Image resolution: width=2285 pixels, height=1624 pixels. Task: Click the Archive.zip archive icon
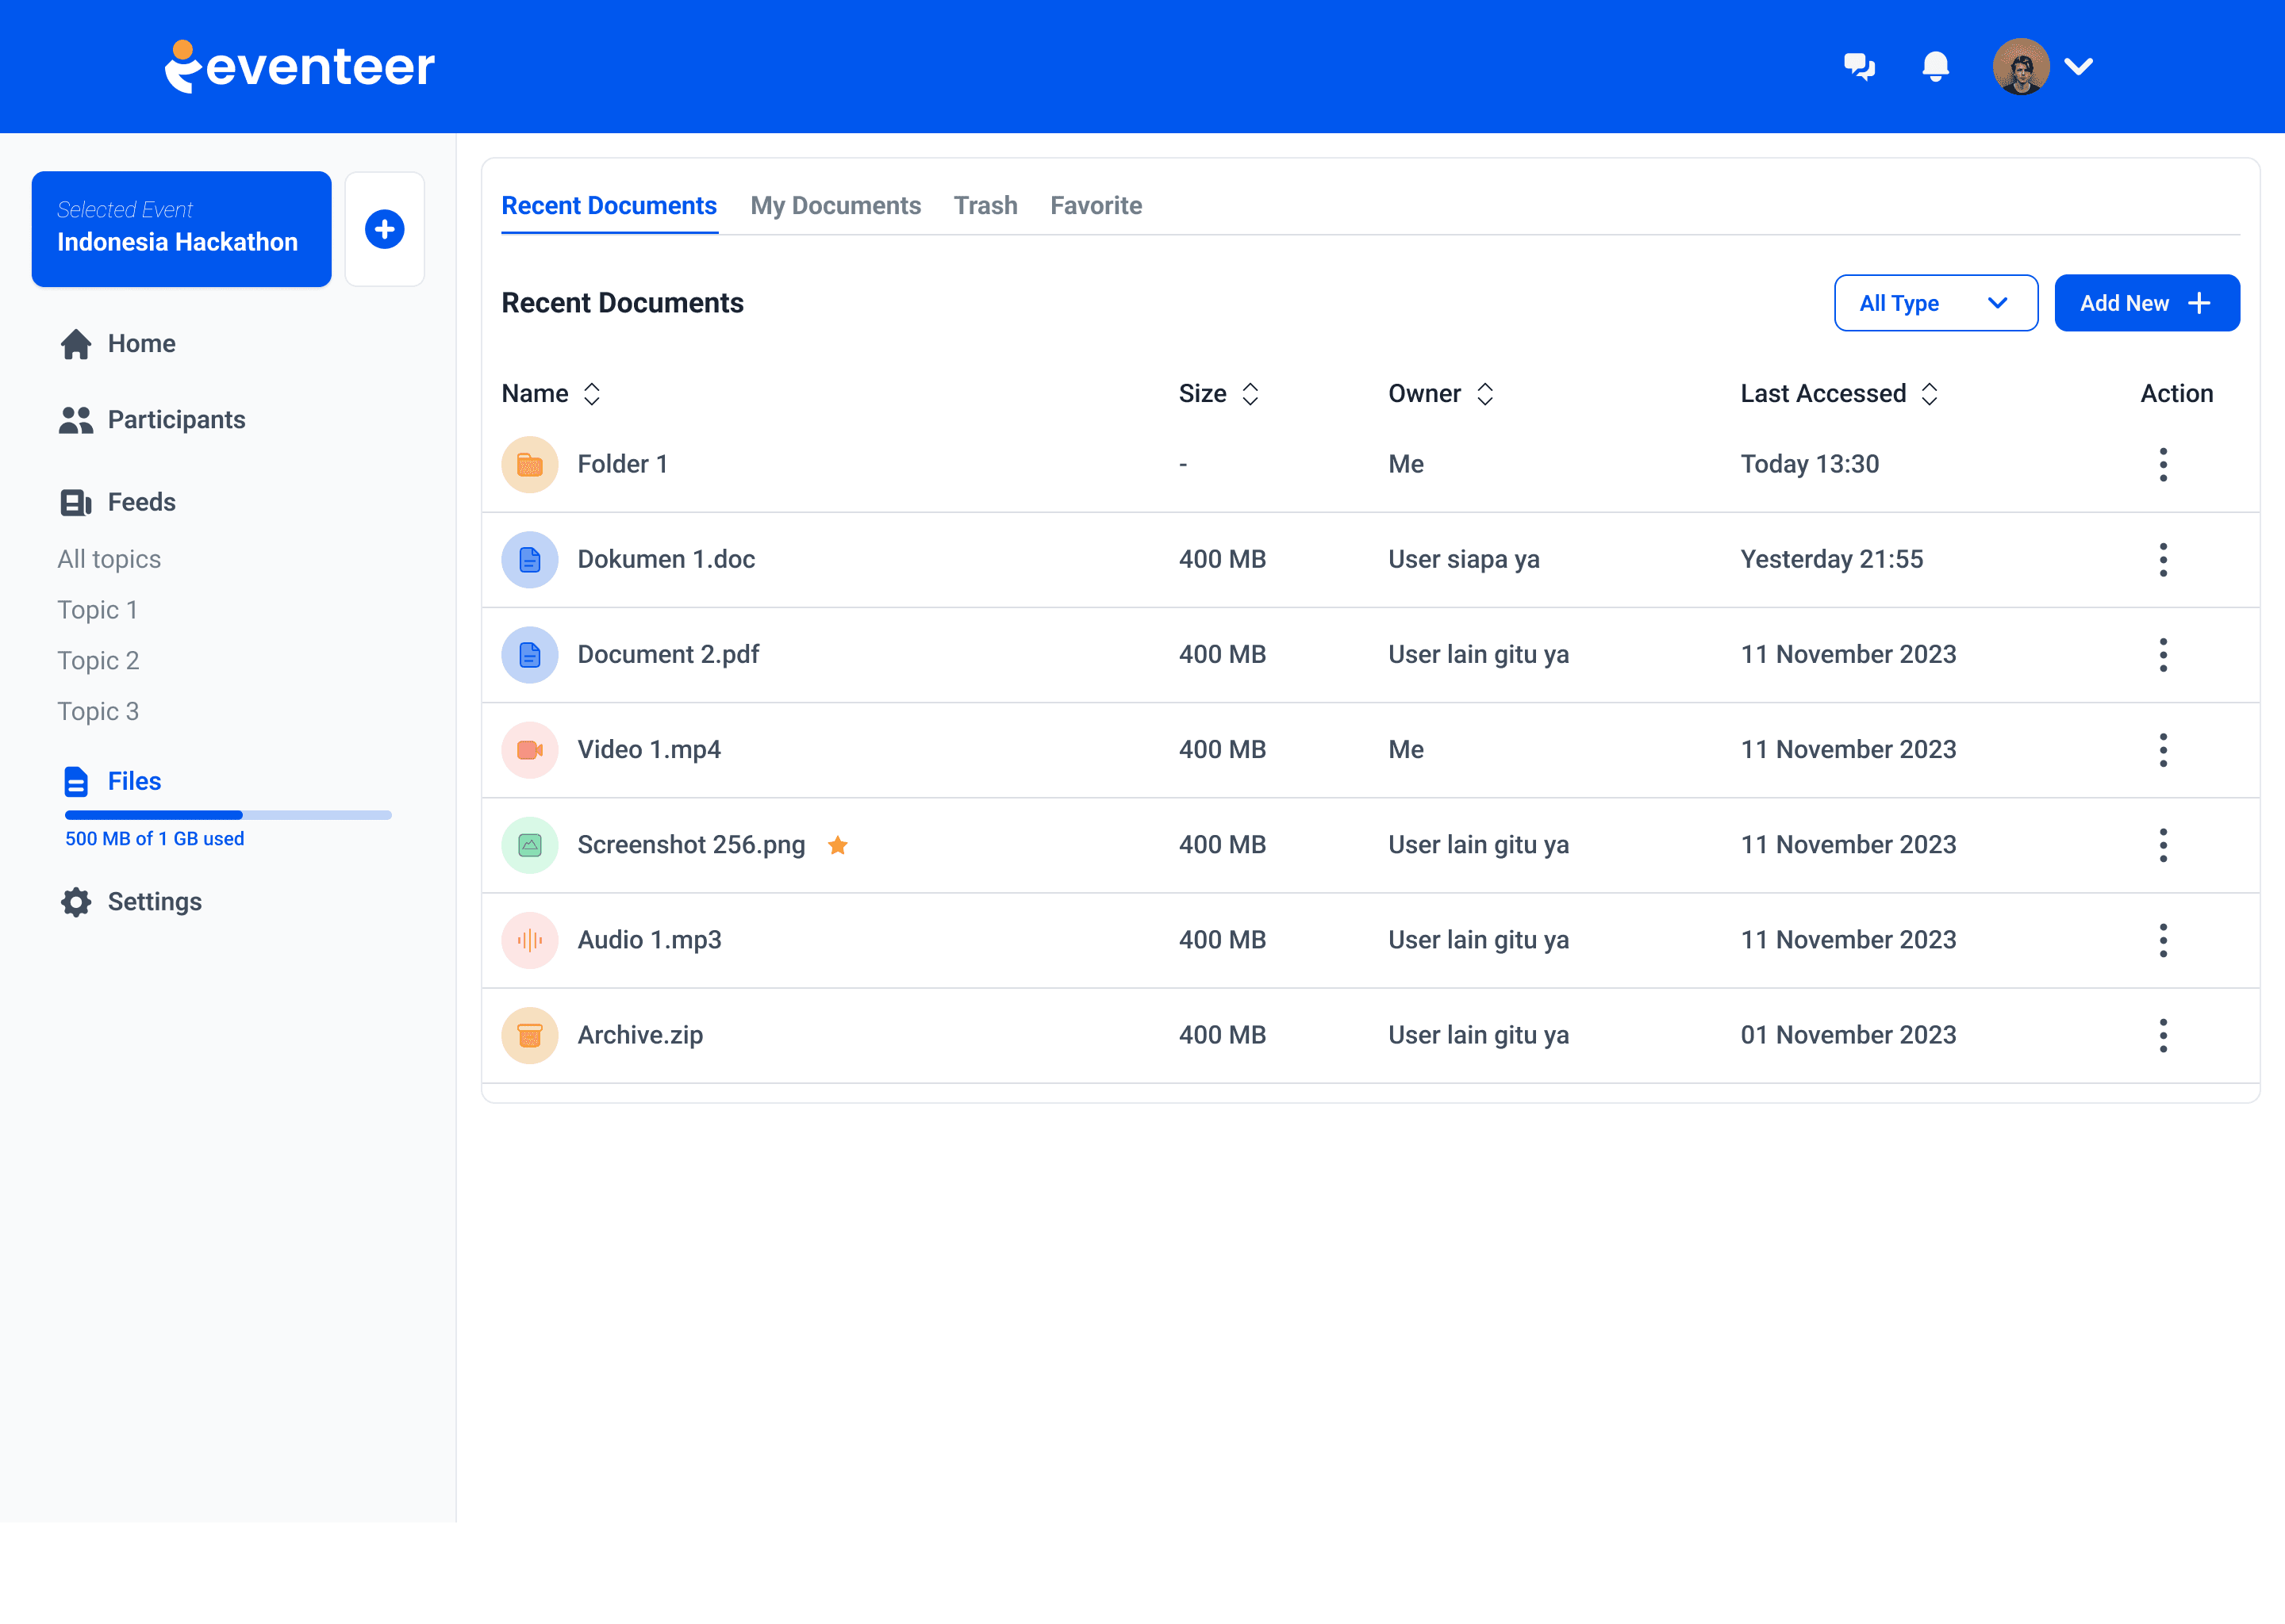pos(529,1035)
